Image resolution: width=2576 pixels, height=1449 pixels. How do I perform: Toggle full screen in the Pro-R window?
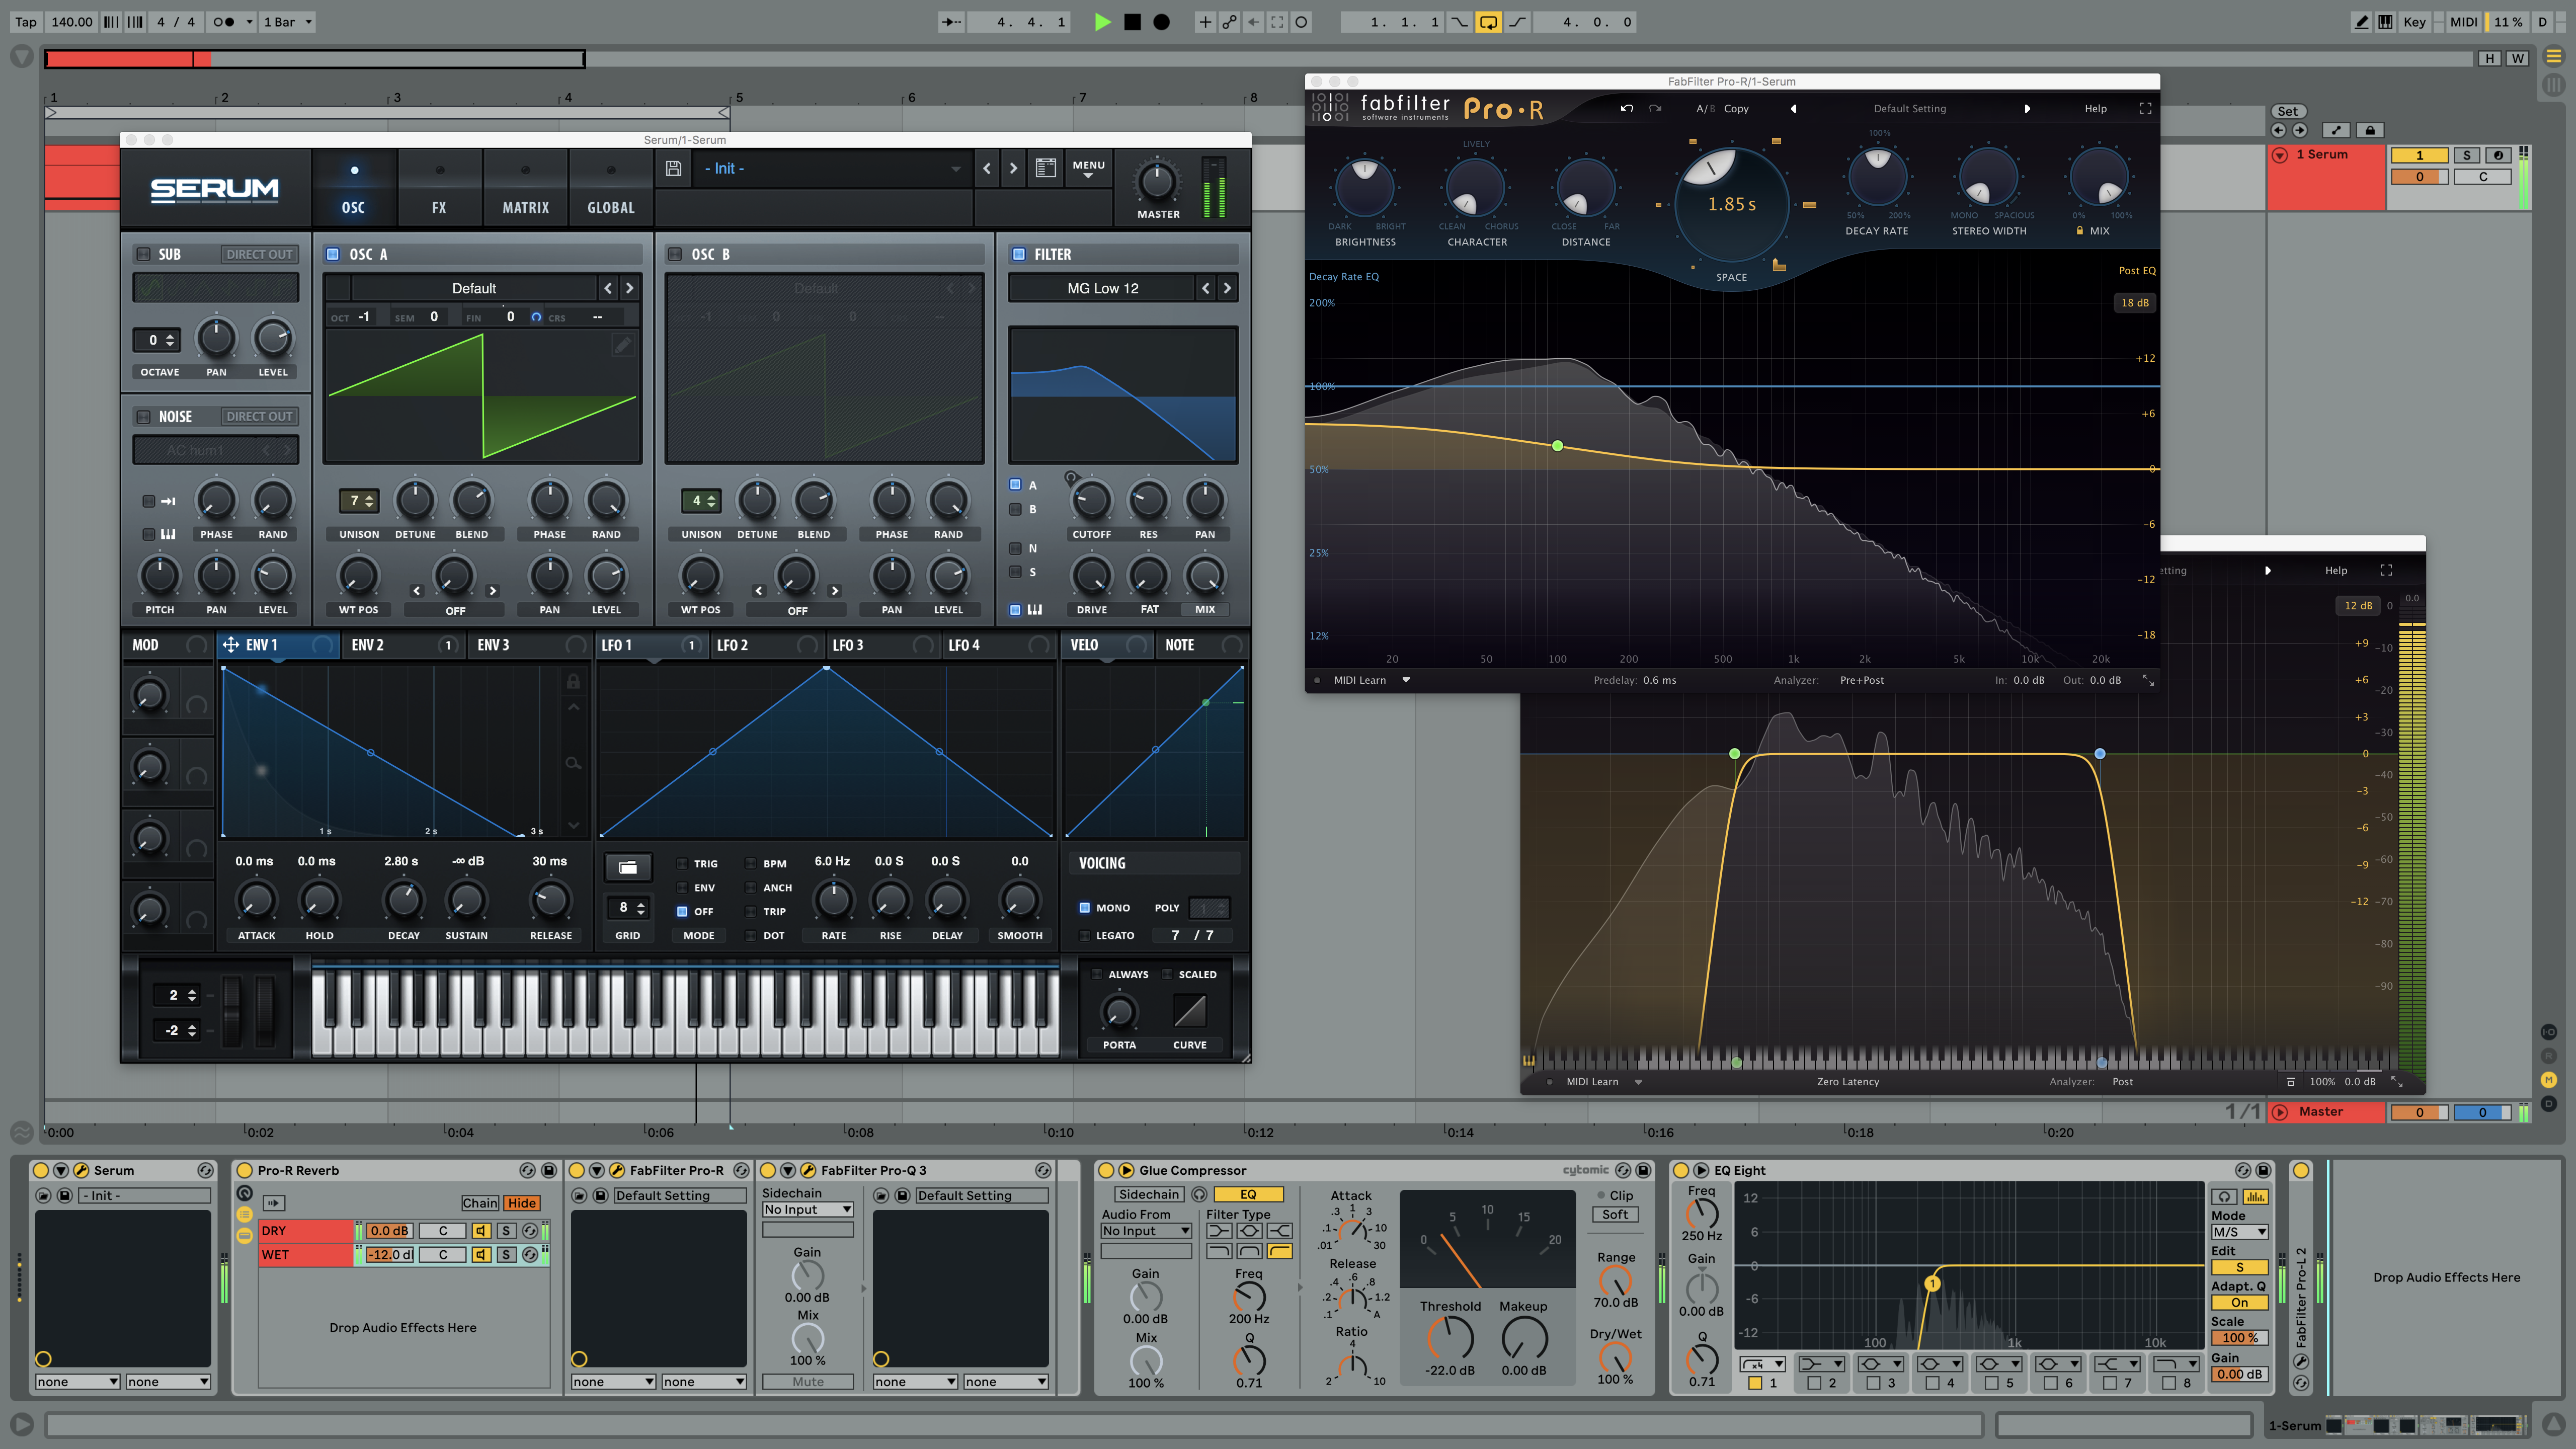pyautogui.click(x=2145, y=108)
